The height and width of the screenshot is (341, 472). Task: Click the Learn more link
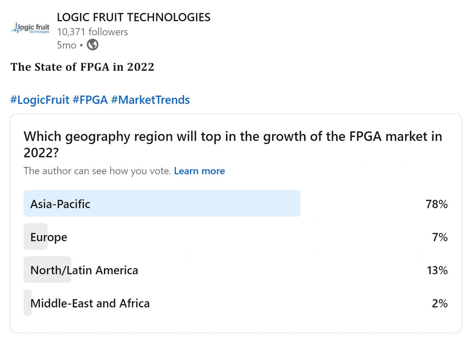[199, 171]
